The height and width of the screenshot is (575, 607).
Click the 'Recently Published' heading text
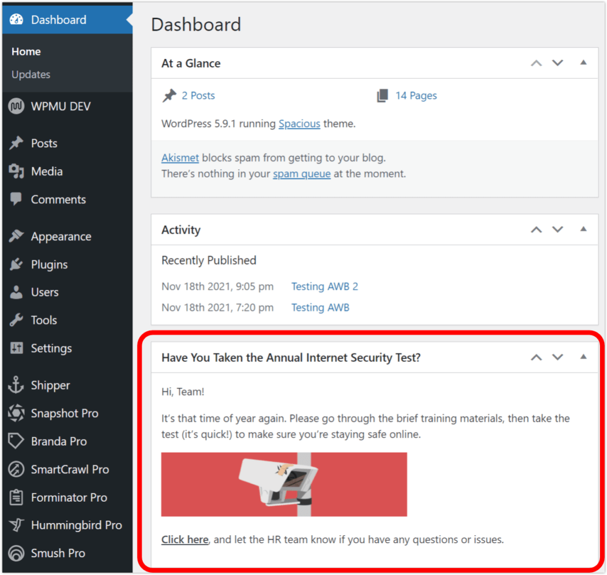click(x=209, y=260)
